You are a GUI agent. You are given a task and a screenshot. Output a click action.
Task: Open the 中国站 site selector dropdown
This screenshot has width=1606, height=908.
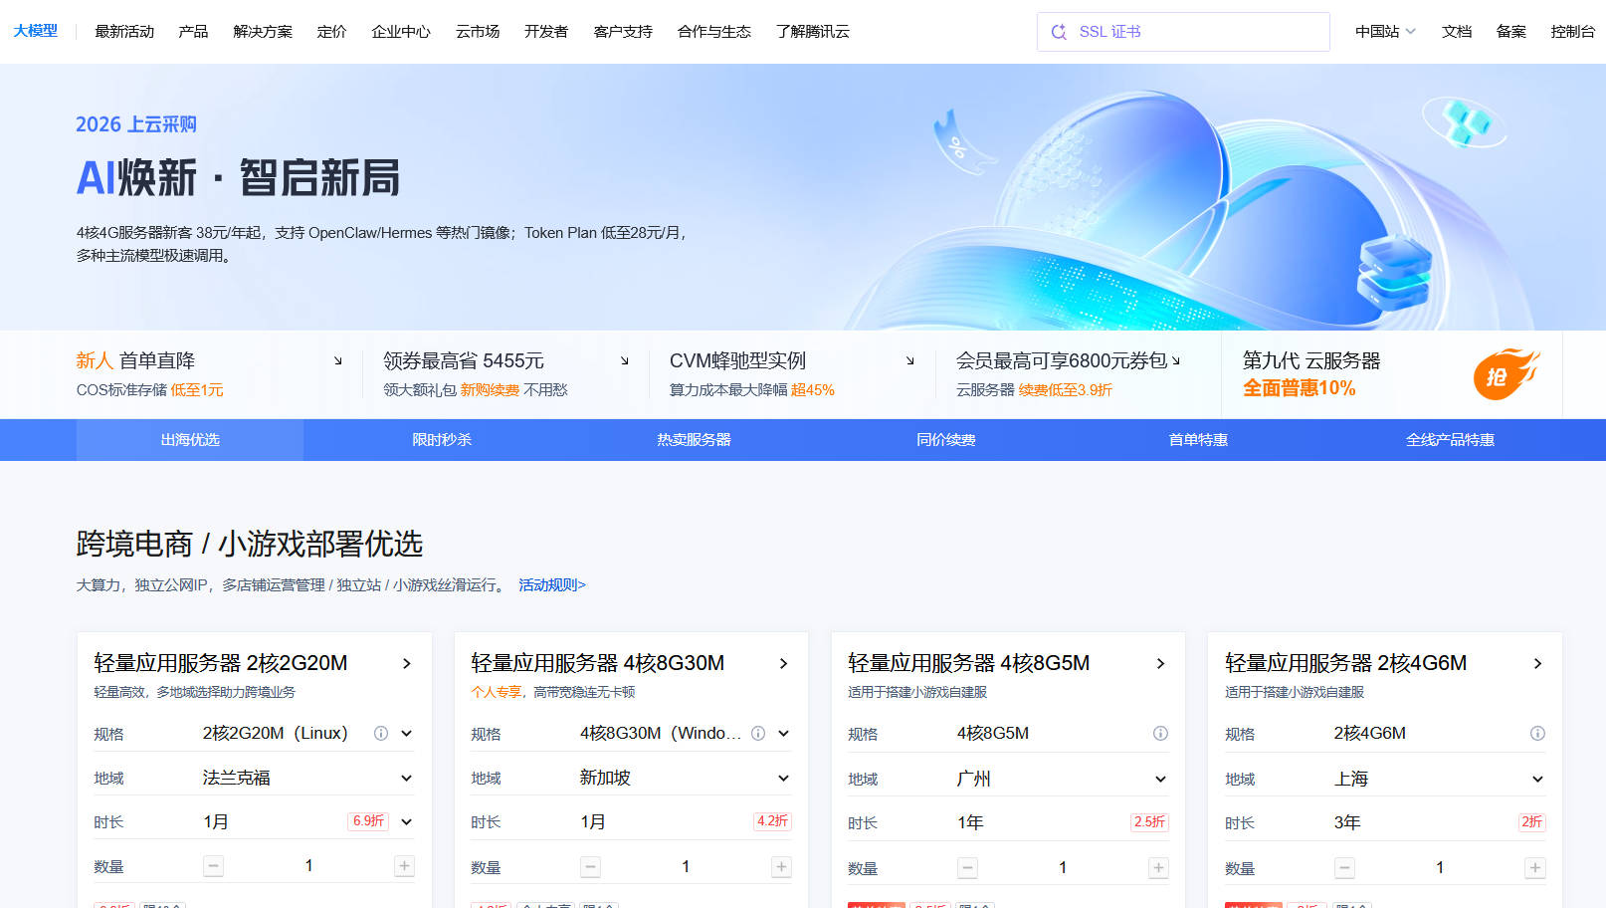(x=1385, y=32)
